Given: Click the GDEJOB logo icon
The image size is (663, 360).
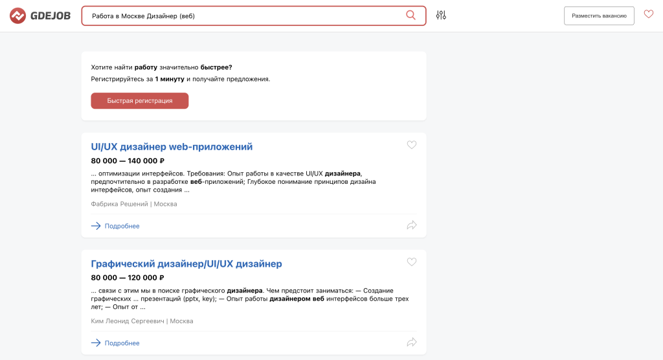Looking at the screenshot, I should 17,16.
